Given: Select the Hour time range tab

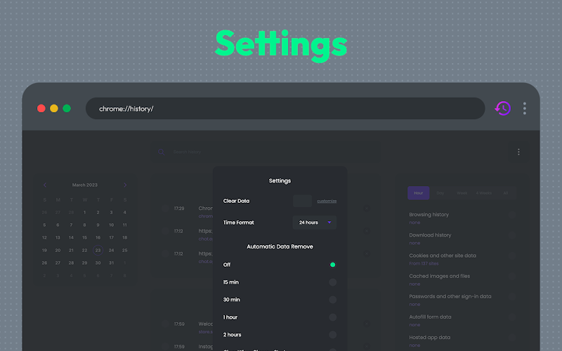Looking at the screenshot, I should point(418,193).
